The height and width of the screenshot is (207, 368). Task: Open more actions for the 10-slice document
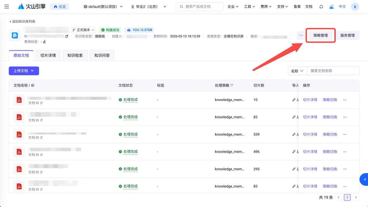[345, 100]
